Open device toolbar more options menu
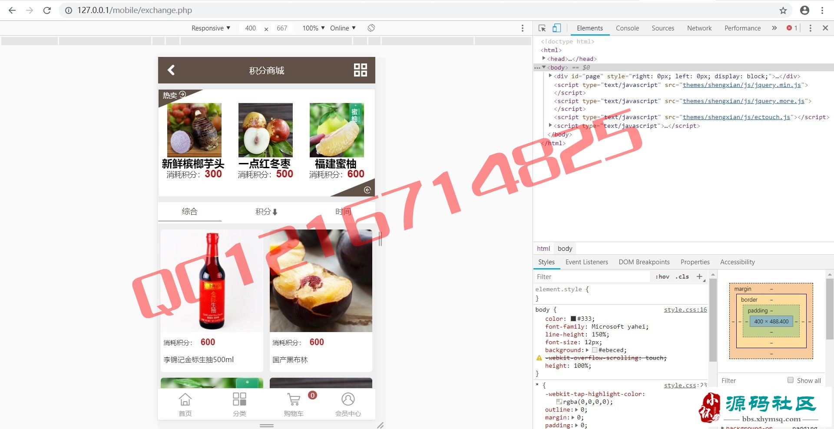834x429 pixels. coord(522,28)
